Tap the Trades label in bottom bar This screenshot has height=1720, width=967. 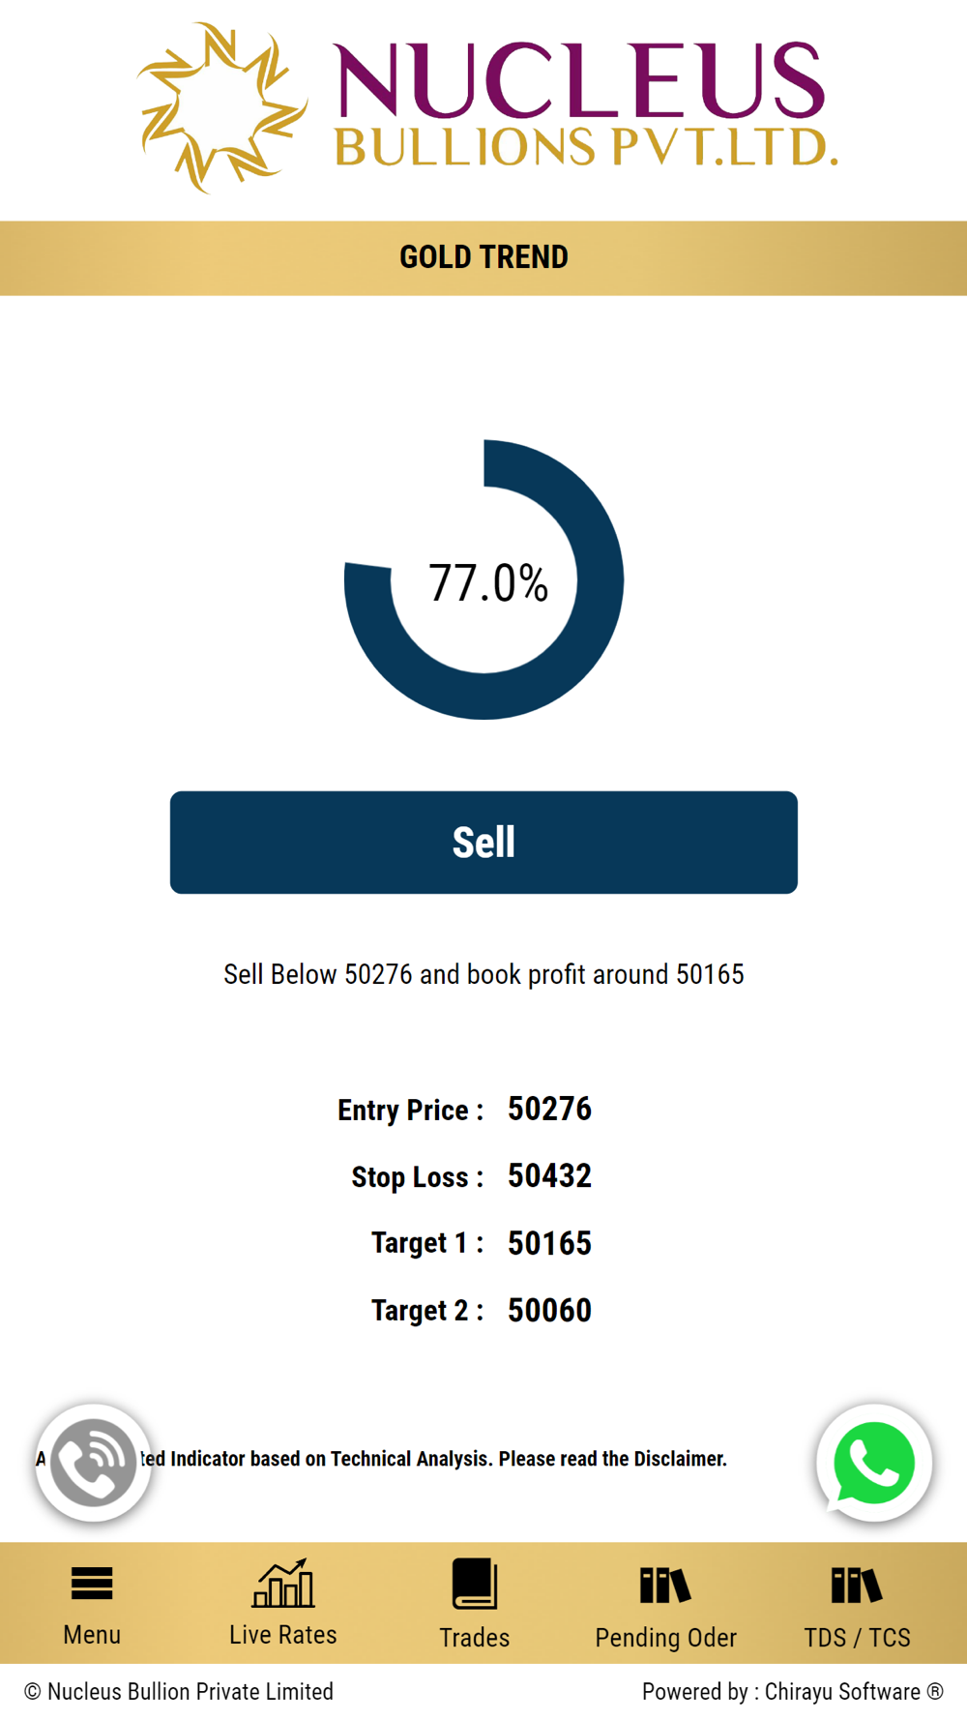click(x=475, y=1637)
